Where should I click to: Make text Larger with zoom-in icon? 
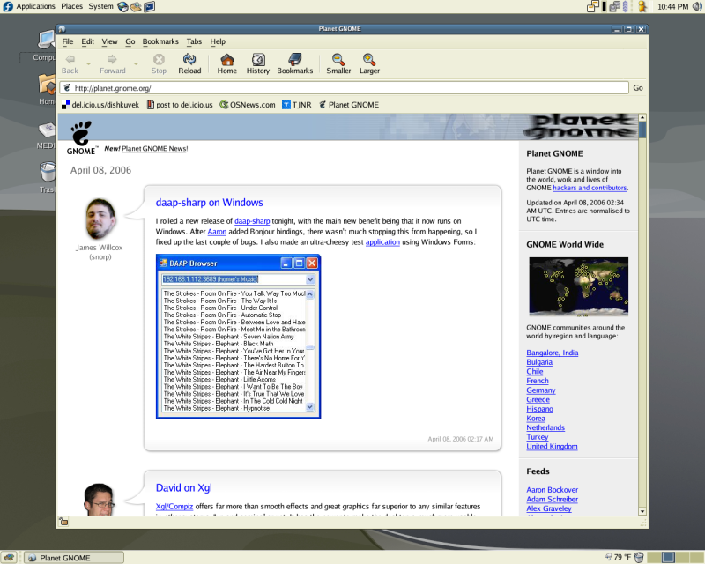click(369, 59)
